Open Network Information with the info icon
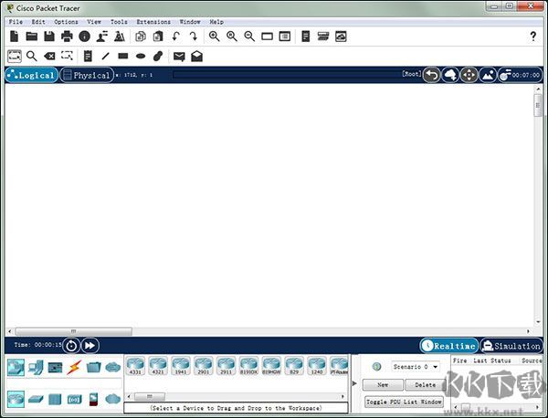Viewport: 548px width, 418px height. (x=85, y=37)
